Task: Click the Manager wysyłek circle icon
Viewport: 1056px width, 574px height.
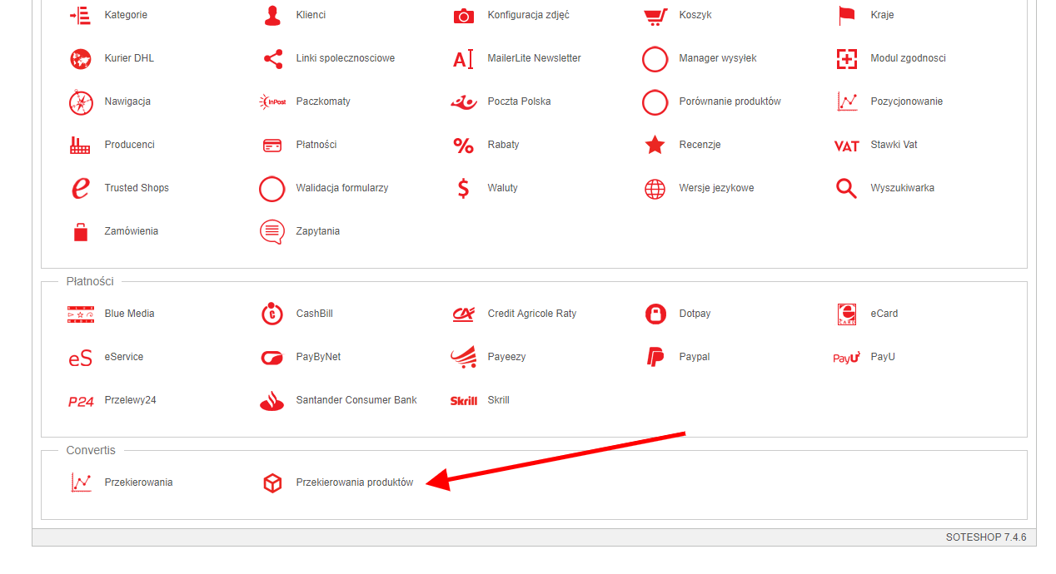Action: 655,58
